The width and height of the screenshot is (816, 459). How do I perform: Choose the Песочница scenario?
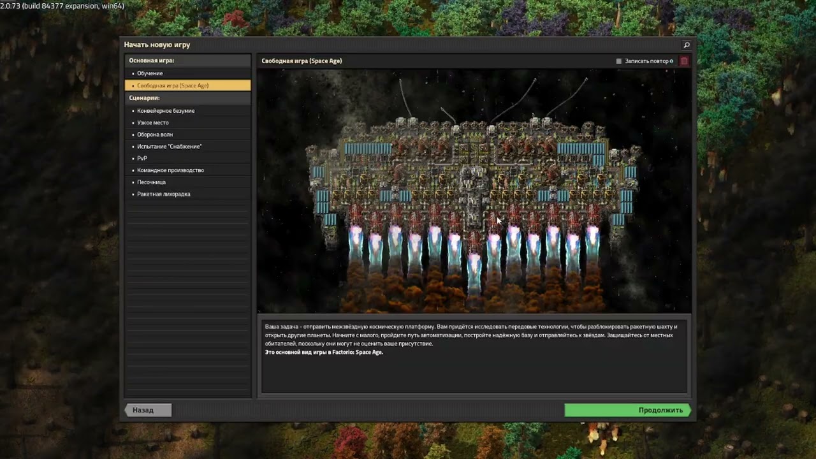[187, 182]
